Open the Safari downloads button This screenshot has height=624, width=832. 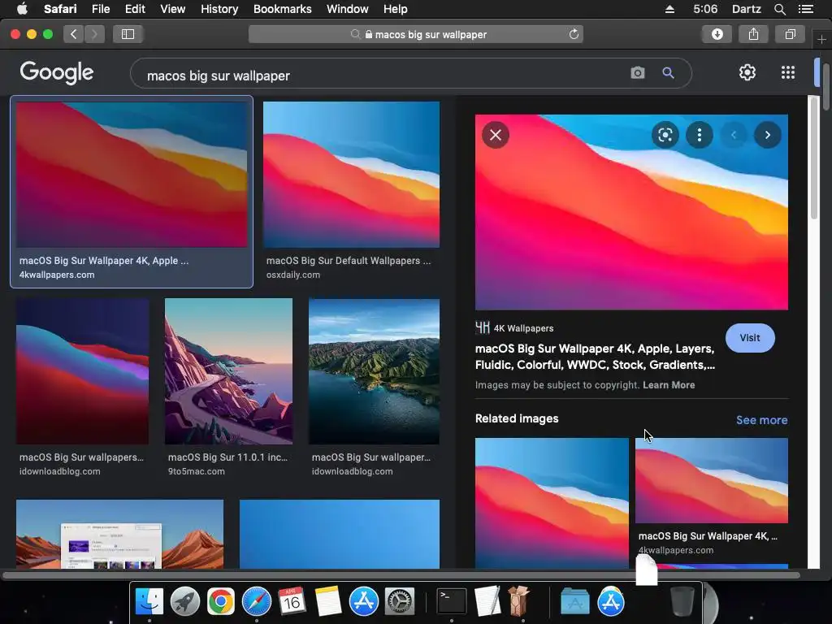click(x=717, y=34)
